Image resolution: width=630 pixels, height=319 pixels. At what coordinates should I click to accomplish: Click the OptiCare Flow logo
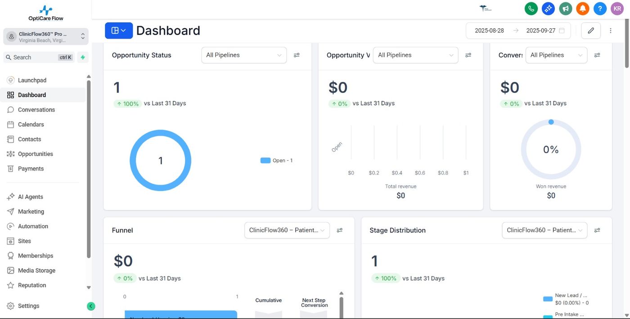point(46,13)
